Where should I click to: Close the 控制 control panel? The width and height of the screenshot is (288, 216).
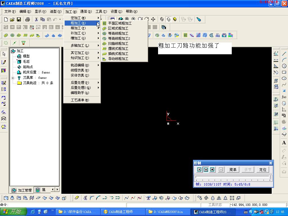tap(271, 163)
